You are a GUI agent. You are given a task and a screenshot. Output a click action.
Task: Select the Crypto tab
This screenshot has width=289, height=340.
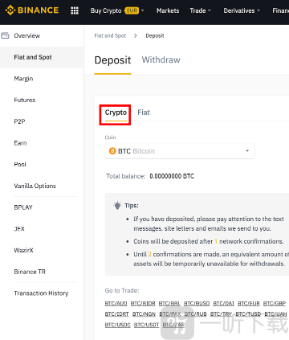[116, 113]
